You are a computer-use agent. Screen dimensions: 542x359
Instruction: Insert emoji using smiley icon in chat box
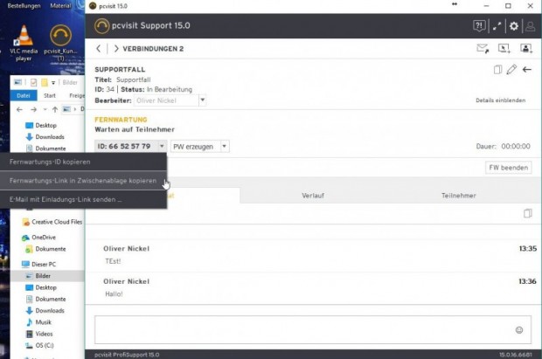tap(519, 329)
